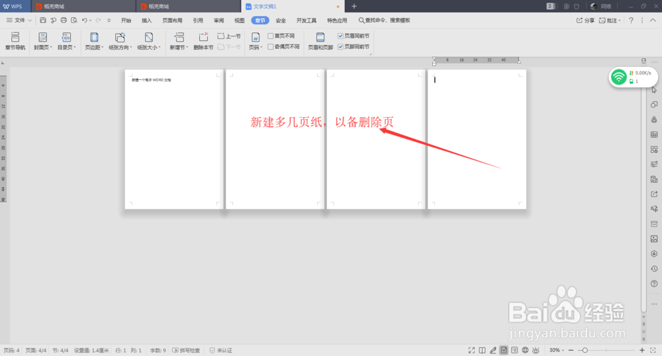Expand the 封面页 dropdown arrow
This screenshot has height=356, width=662.
[51, 48]
